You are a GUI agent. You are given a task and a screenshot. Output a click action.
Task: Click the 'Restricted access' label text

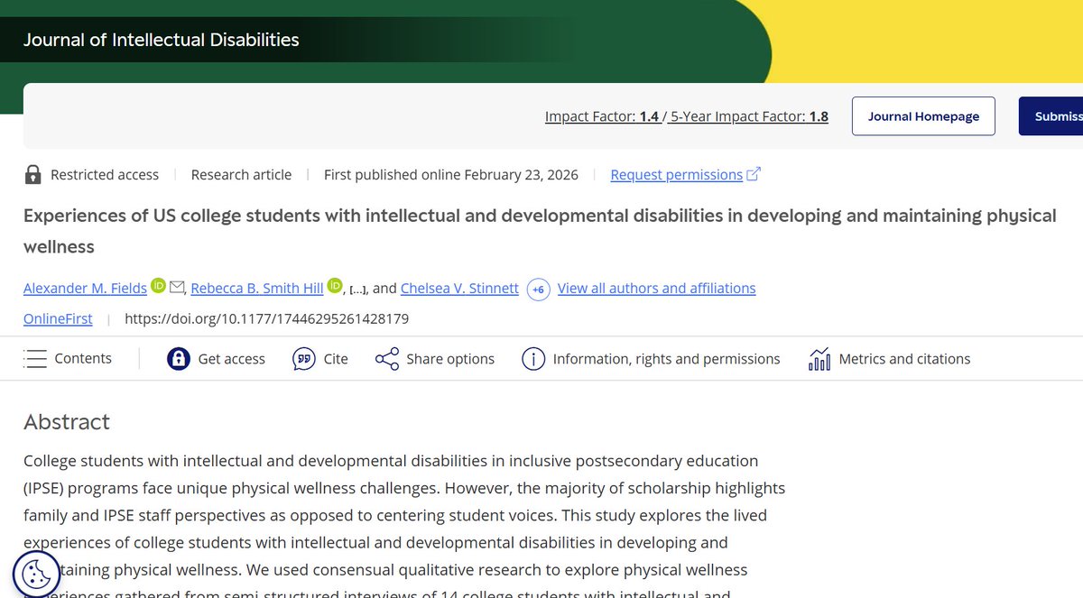point(105,175)
